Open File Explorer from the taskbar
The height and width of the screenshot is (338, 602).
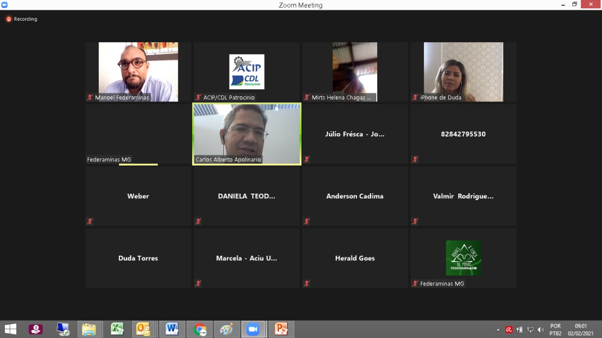coord(89,329)
